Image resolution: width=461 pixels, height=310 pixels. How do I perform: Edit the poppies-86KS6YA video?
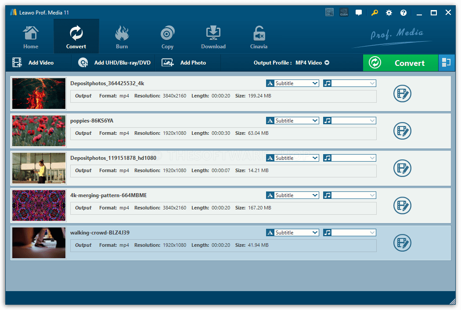402,131
